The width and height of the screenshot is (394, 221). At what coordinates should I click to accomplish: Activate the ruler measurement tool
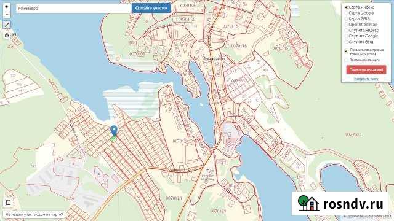(7, 25)
